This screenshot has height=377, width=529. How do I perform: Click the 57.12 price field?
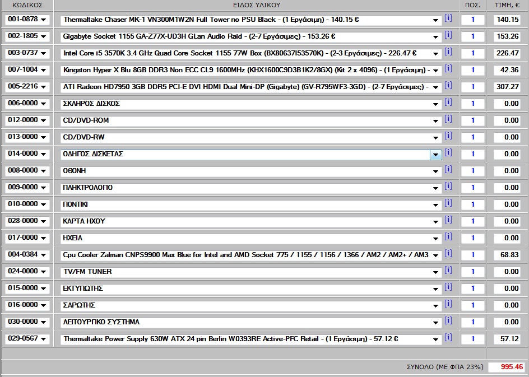tap(507, 338)
